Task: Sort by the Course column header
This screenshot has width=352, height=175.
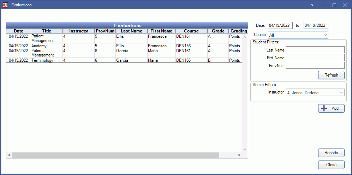Action: [191, 31]
